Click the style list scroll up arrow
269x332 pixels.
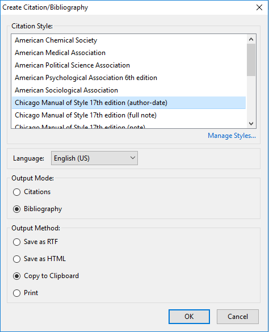tap(251, 39)
